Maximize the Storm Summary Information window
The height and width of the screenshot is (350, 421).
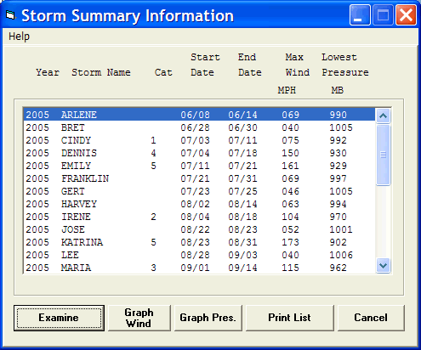[x=383, y=15]
